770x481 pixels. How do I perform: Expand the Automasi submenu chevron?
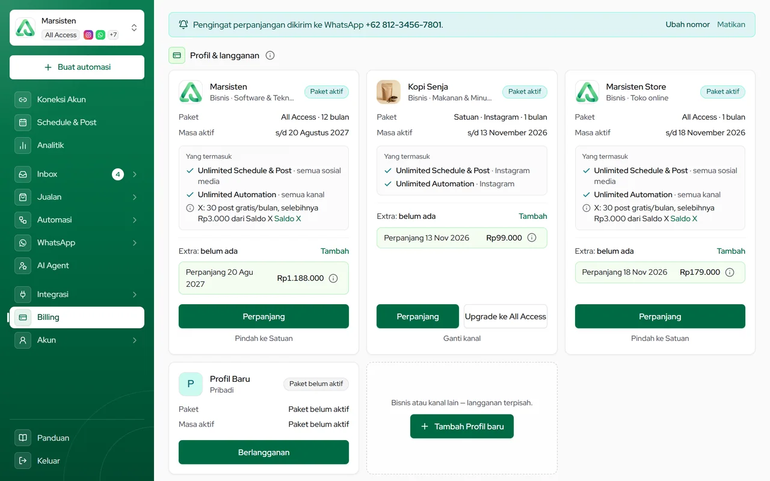135,220
